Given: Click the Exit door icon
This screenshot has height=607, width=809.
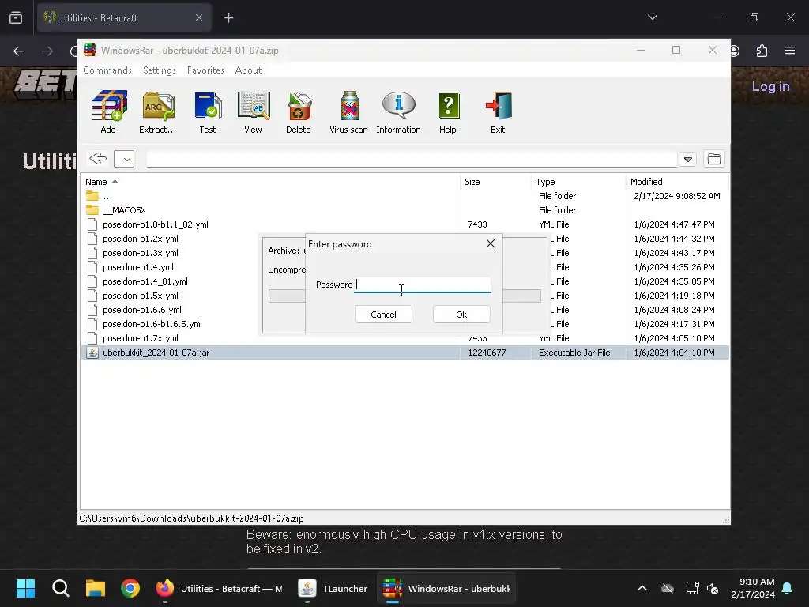Looking at the screenshot, I should 498,112.
